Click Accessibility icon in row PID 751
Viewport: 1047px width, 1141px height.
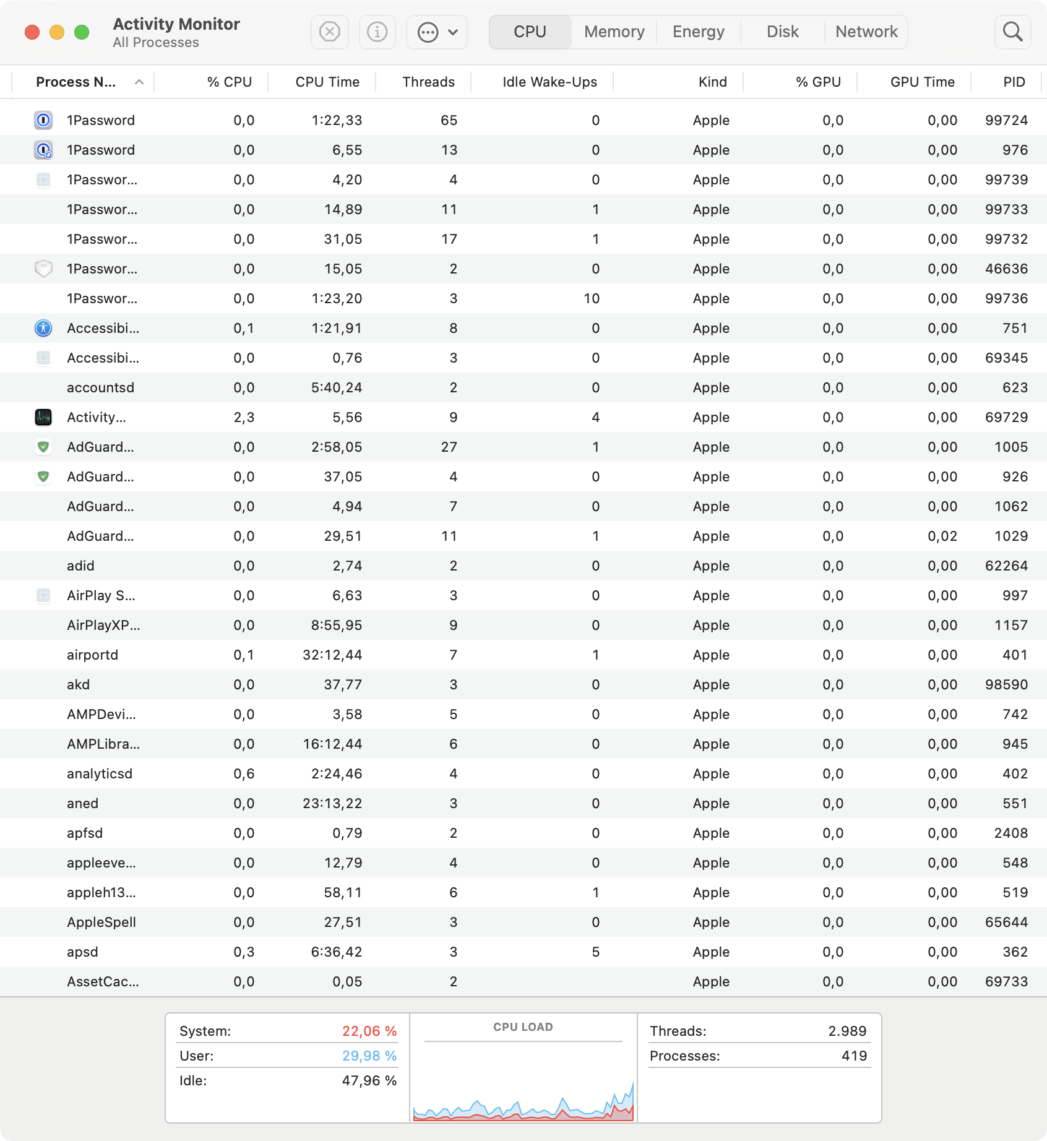coord(43,328)
